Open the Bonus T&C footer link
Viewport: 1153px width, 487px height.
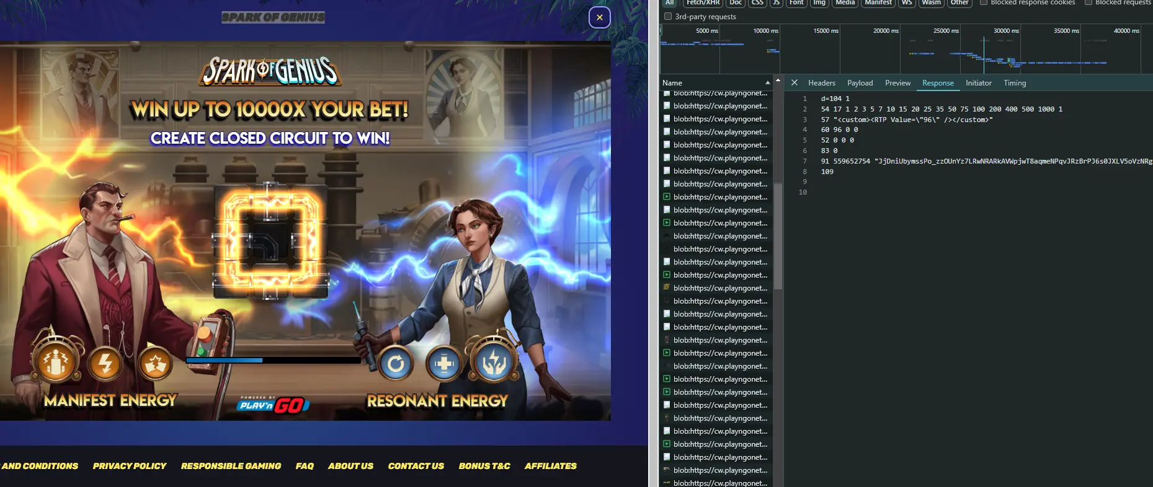pos(484,466)
